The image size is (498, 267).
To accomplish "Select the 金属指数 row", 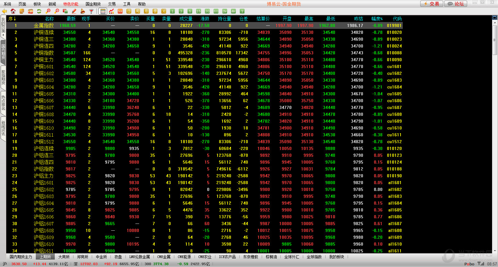I will (x=204, y=25).
